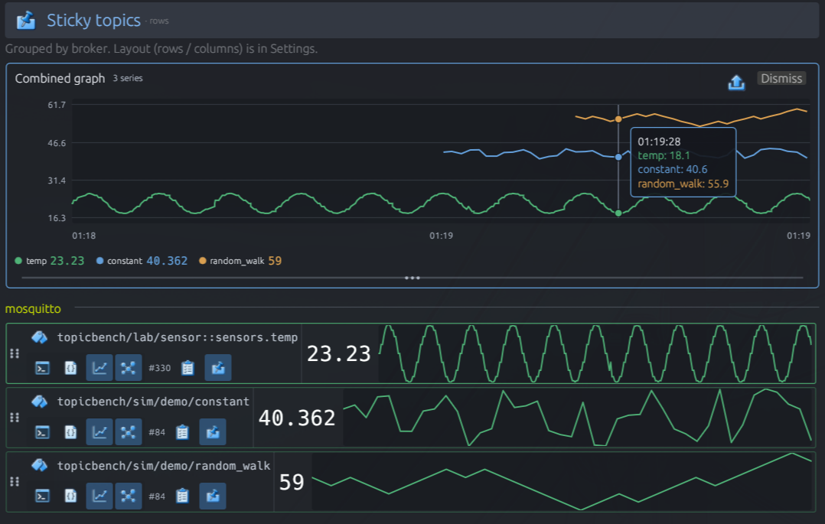Click the Sticky topics title text
825x524 pixels.
[x=93, y=21]
